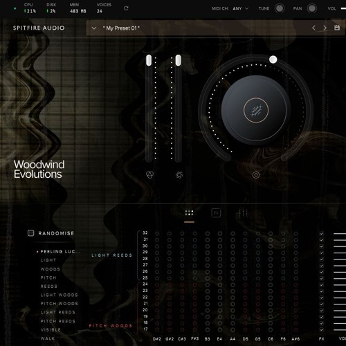The width and height of the screenshot is (346, 346).
Task: Set F6 column peg to row 31
Action: [283, 240]
